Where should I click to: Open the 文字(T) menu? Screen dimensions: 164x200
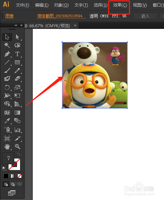tap(81, 5)
